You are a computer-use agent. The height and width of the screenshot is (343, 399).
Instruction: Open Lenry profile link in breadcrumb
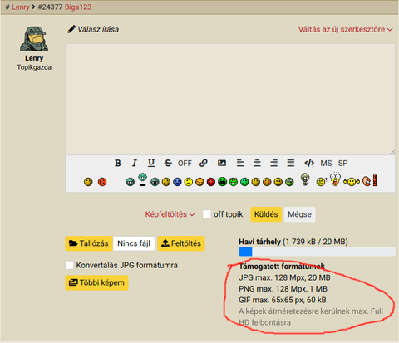click(20, 7)
